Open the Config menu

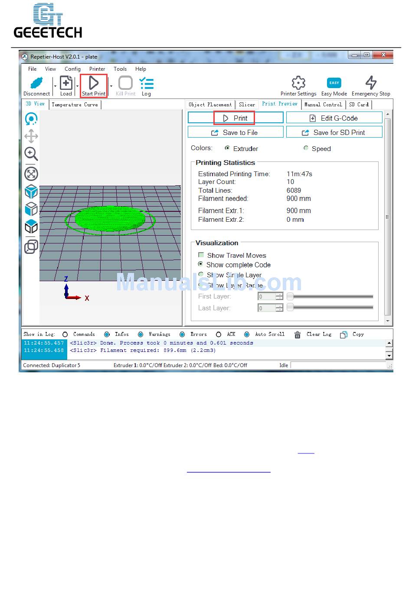click(72, 69)
